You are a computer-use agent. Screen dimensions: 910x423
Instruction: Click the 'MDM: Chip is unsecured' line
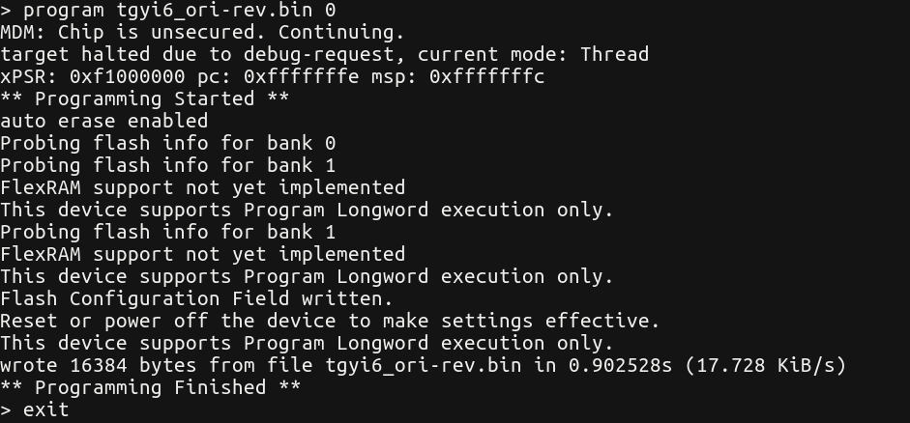click(x=202, y=33)
